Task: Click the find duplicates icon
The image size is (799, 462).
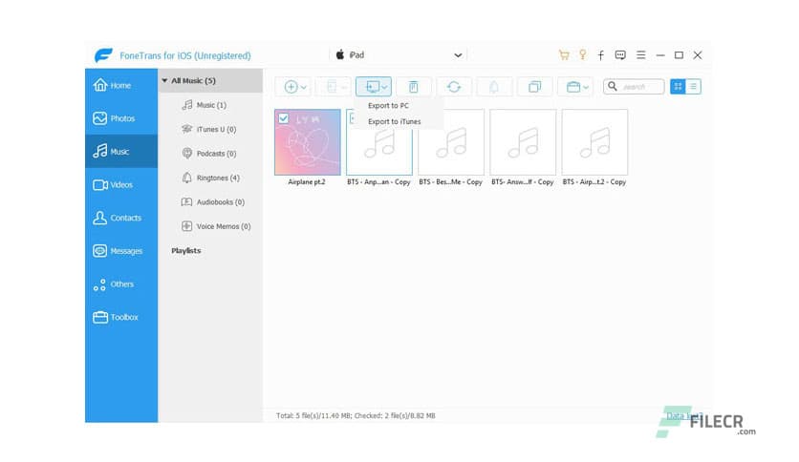Action: pyautogui.click(x=534, y=87)
